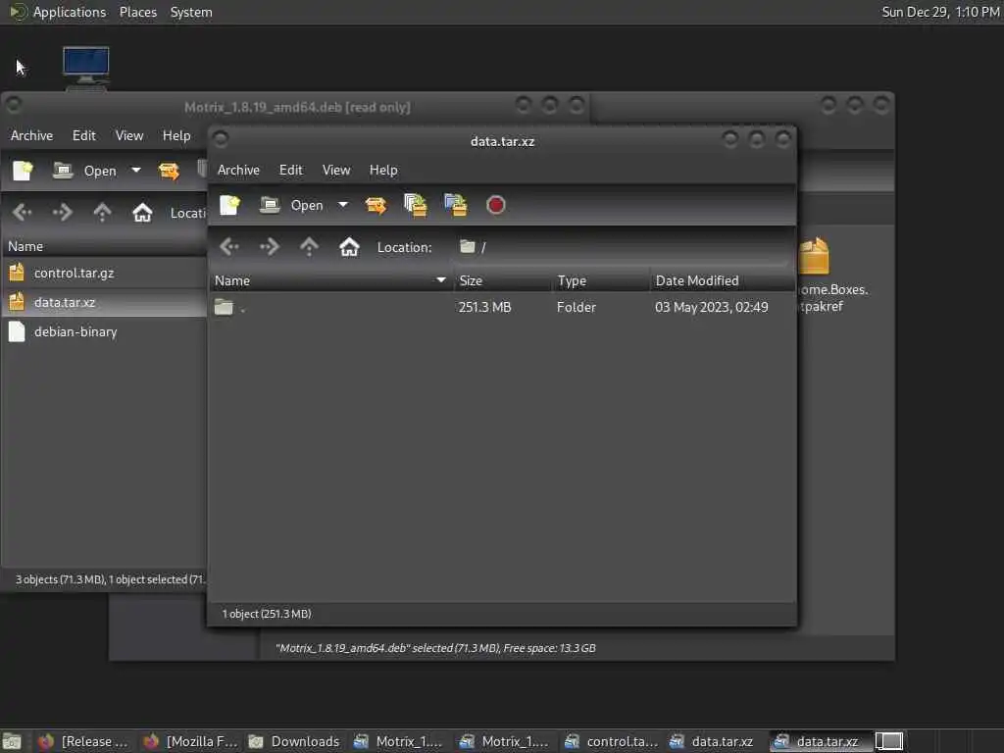
Task: Click the Extract archive icon in data.tar.xz toolbar
Action: [376, 205]
